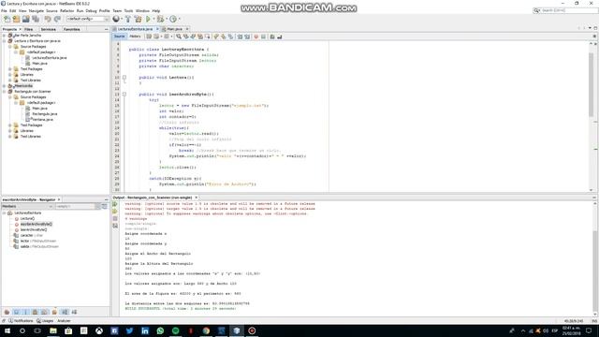Click the first brown Navigator filter icon
599x337 pixels.
[x=7, y=312]
